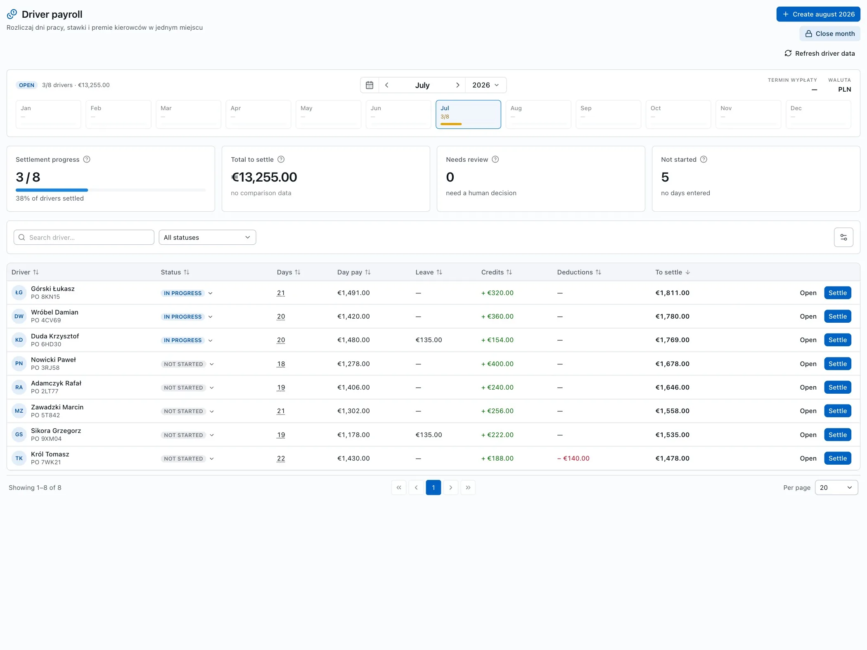Expand status dropdown for Król Tomasz
867x650 pixels.
pyautogui.click(x=212, y=459)
